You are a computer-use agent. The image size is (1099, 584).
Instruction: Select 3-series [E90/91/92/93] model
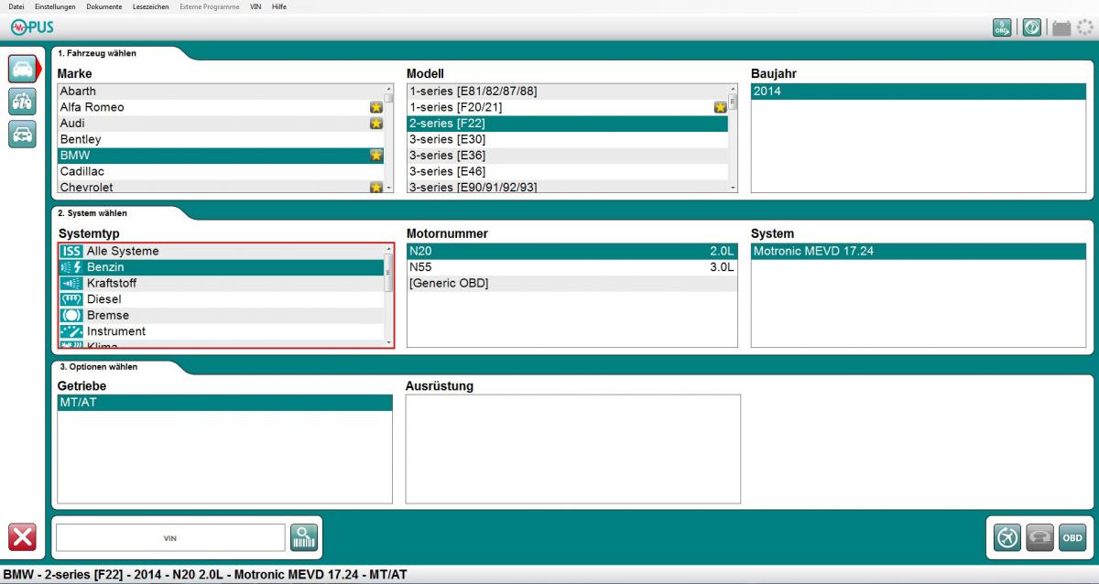coord(567,187)
